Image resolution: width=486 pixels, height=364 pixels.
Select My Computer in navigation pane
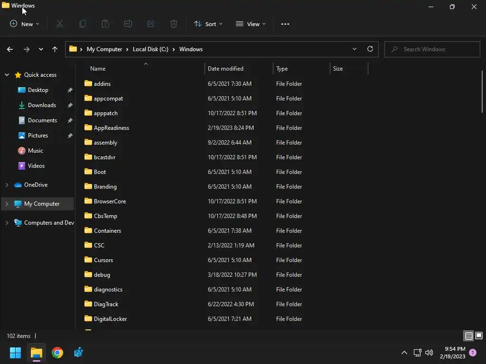click(x=42, y=204)
